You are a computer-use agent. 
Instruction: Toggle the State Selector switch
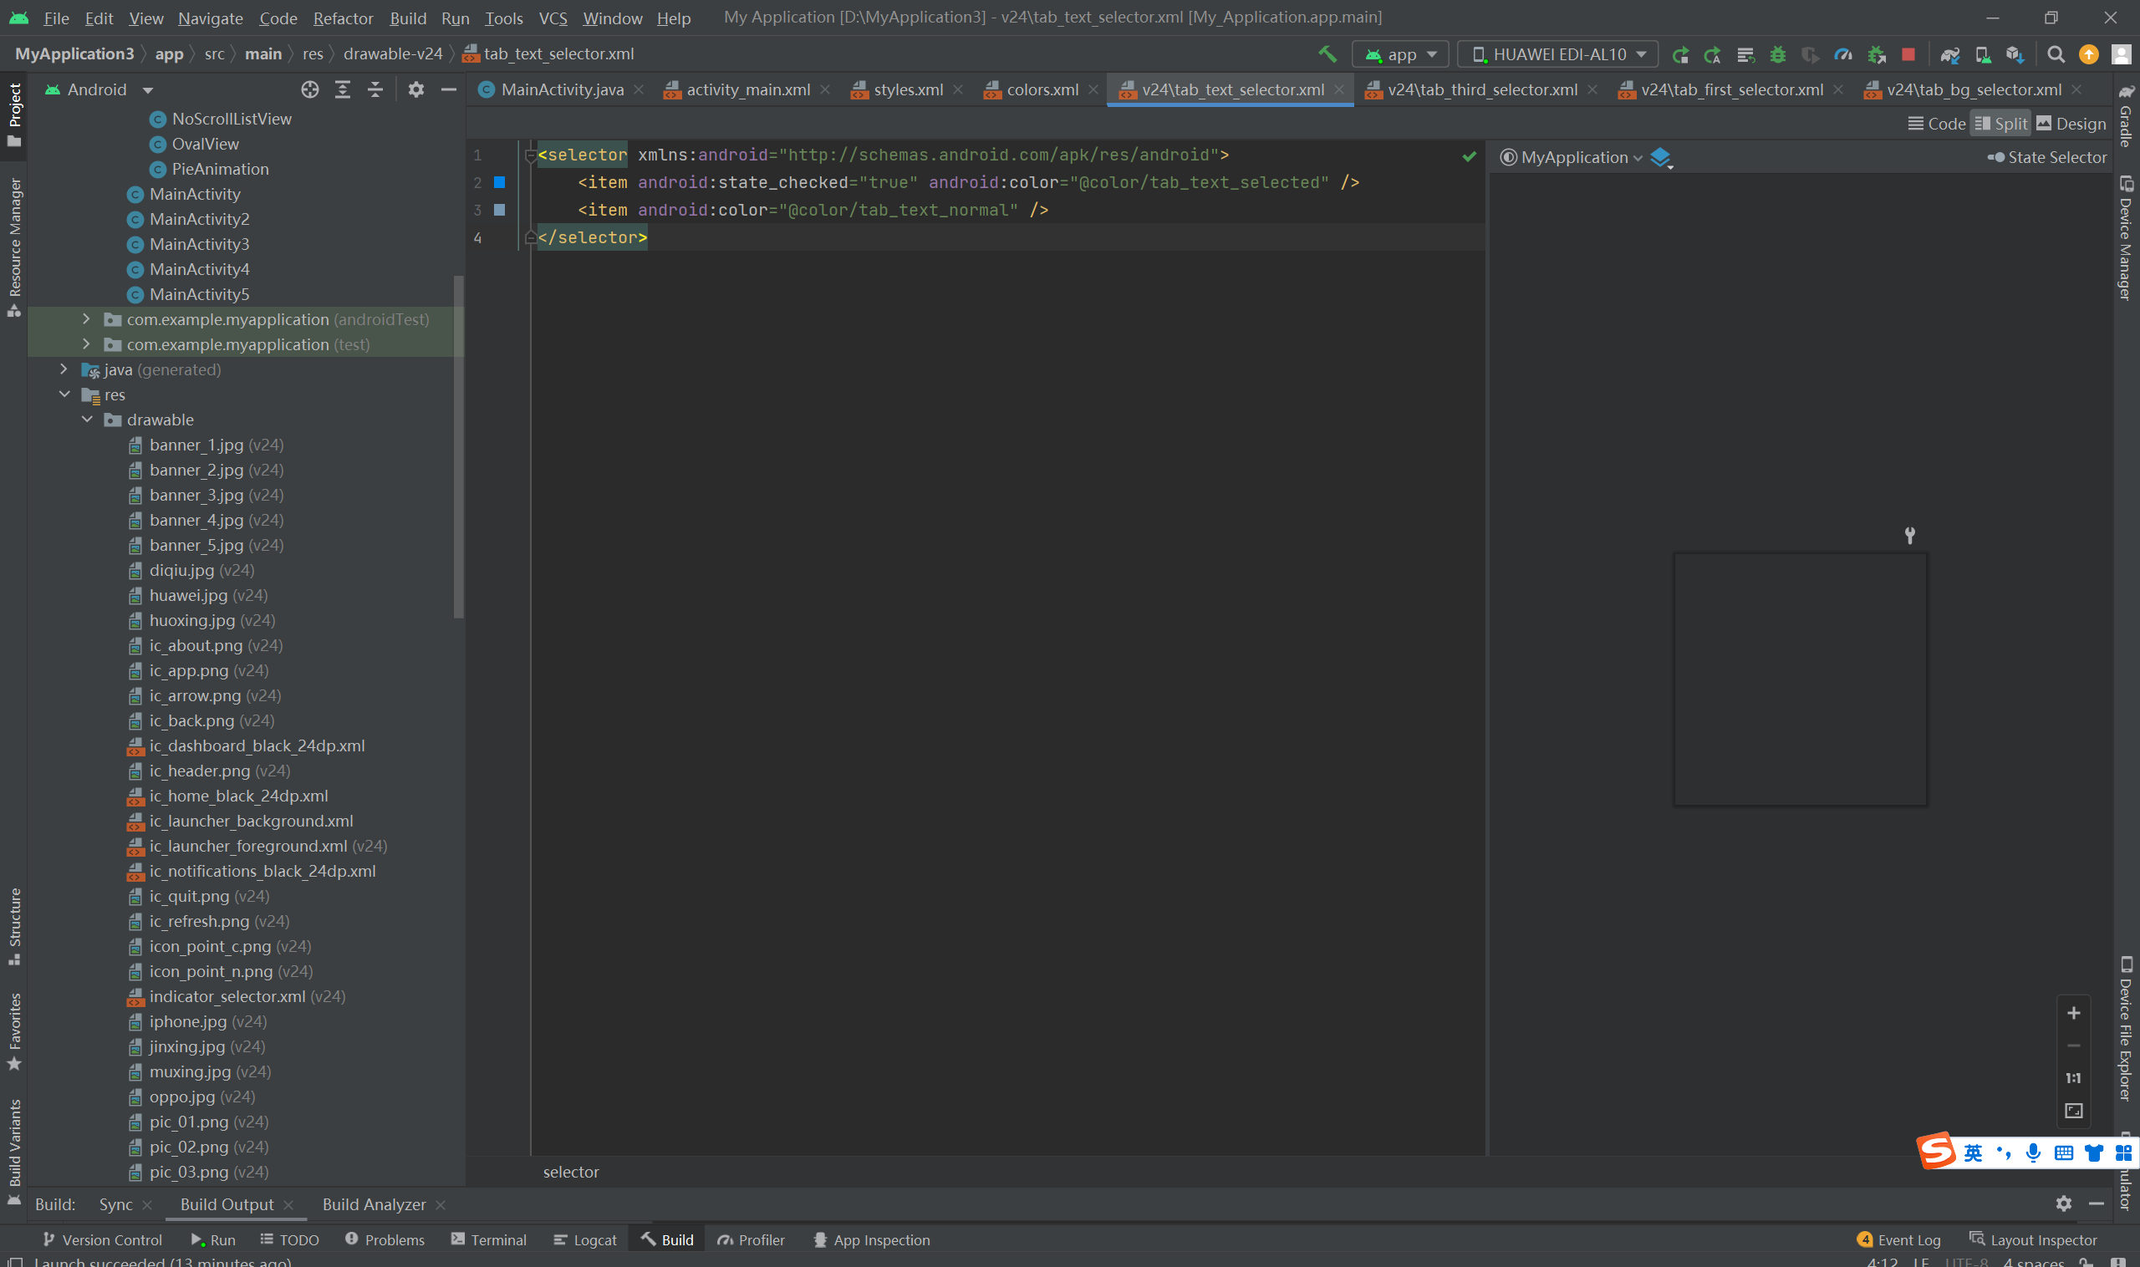[1995, 157]
